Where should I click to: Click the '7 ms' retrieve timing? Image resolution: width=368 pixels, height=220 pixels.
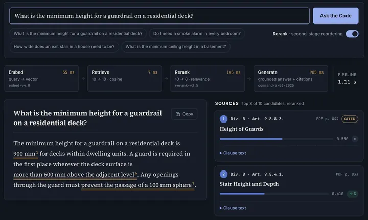tap(152, 72)
